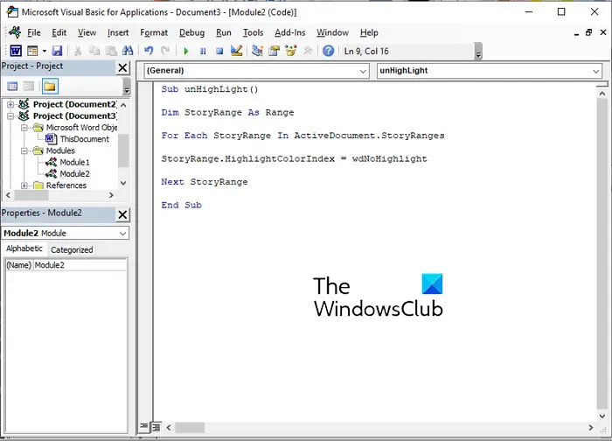The height and width of the screenshot is (441, 612).
Task: Close the Project panel
Action: coord(122,67)
